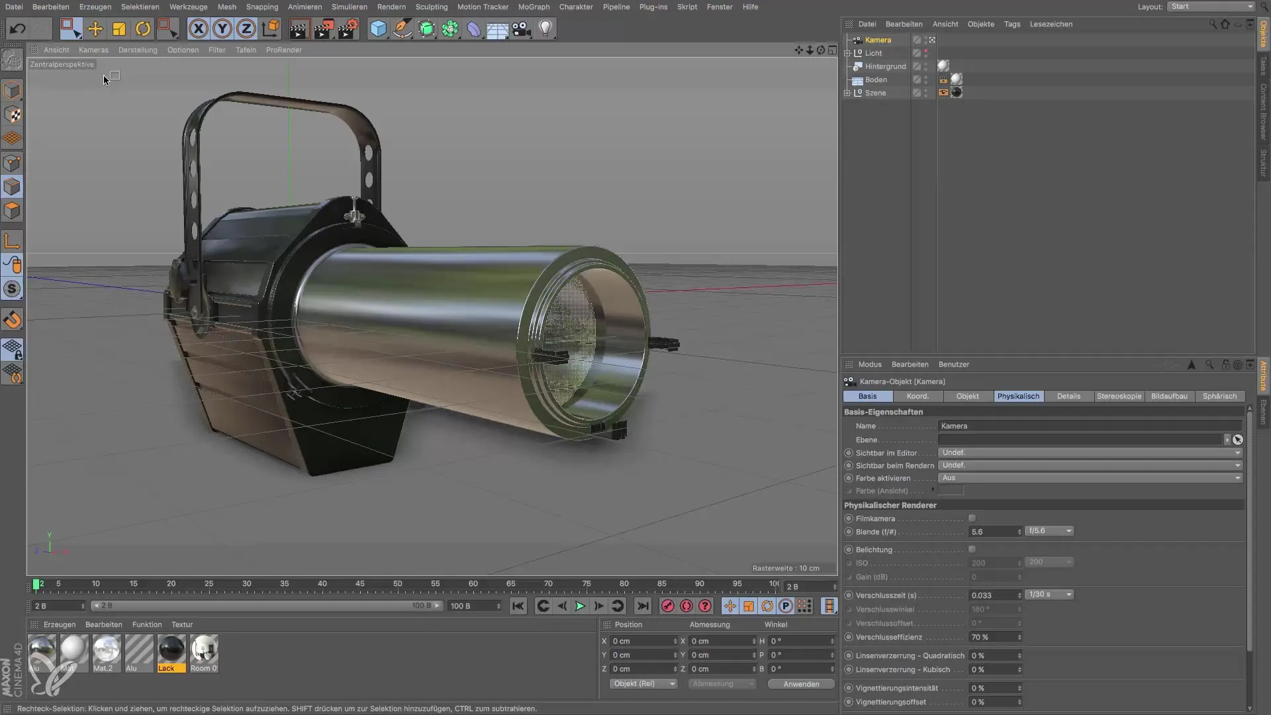Open the f/5.6 aperture preset dropdown

(1049, 531)
